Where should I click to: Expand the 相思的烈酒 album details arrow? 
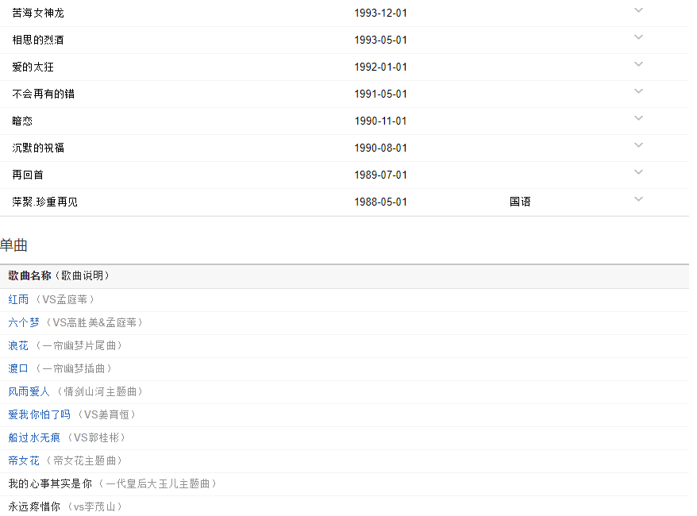click(x=638, y=37)
